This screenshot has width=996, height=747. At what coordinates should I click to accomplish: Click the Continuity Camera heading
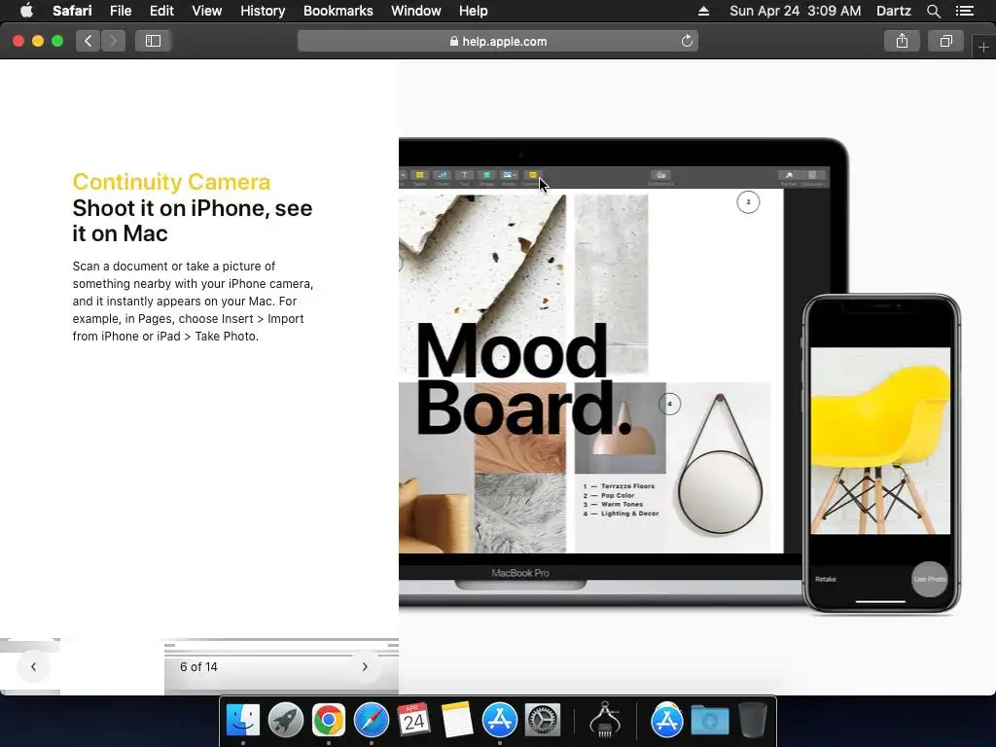coord(171,182)
